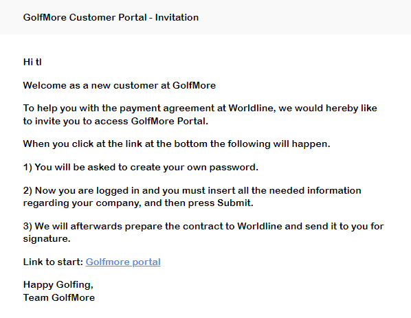
Task: Select step 1 about creating your own password
Action: [x=141, y=167]
